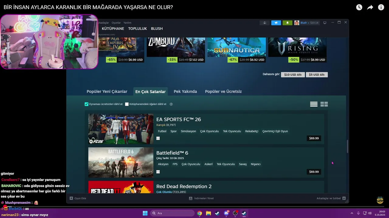Open EA SPORTS FC 26 thumbnail

(x=121, y=129)
